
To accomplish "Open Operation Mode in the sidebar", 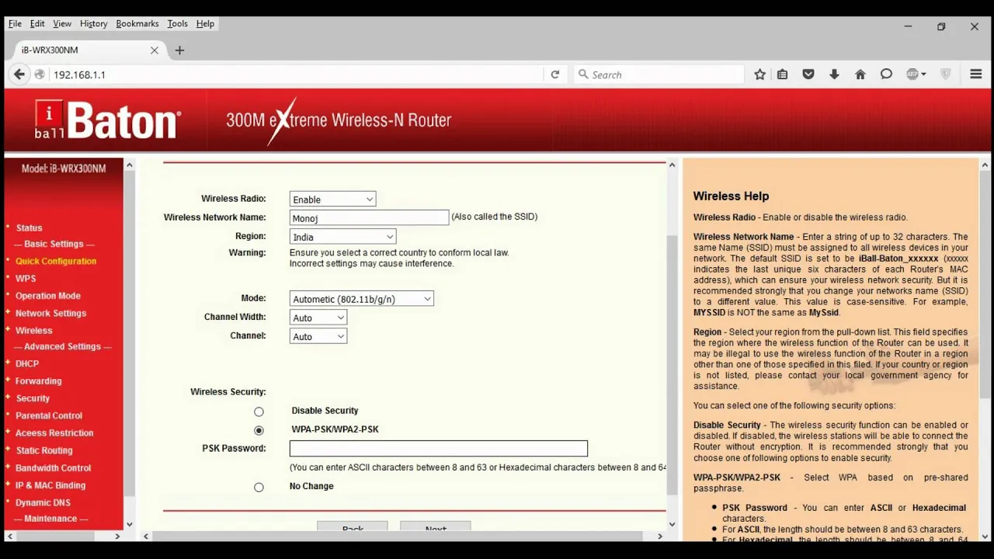I will click(x=48, y=296).
